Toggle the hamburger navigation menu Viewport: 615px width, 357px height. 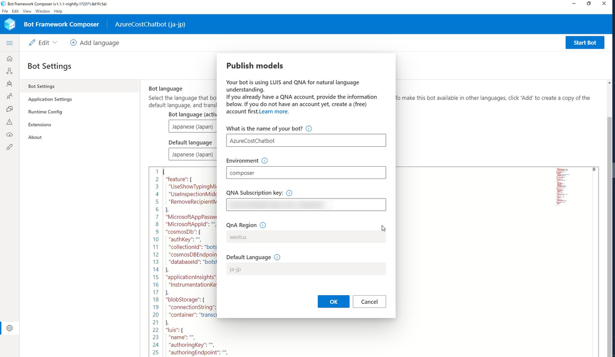tap(9, 42)
